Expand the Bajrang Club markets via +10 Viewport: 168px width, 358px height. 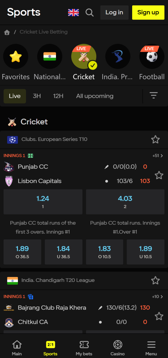point(156,296)
